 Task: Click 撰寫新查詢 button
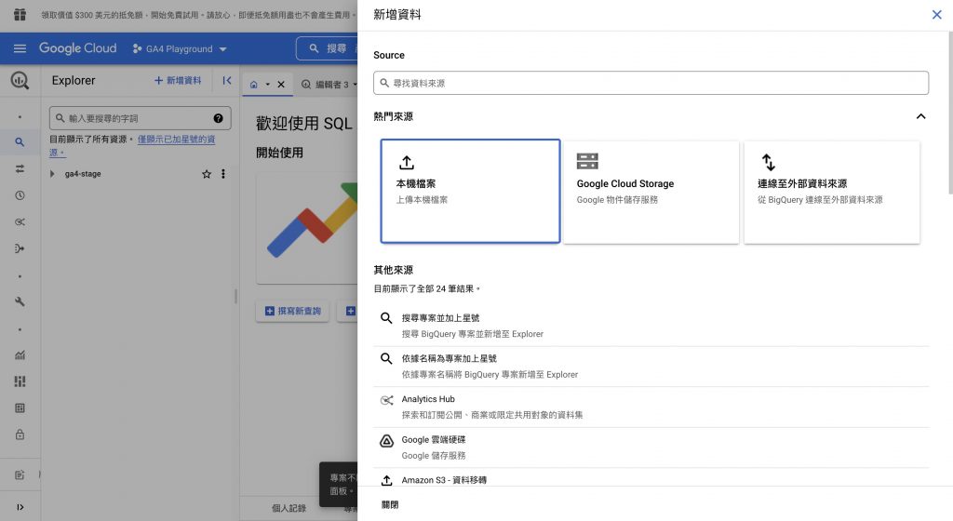pyautogui.click(x=292, y=311)
